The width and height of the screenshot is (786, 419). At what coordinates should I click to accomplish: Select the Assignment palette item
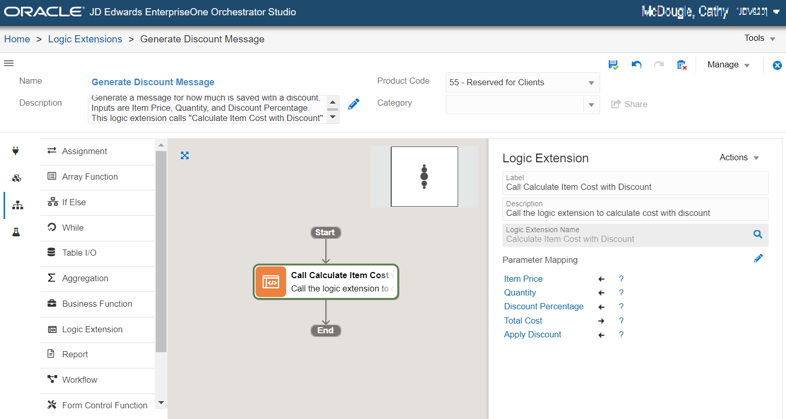pos(98,151)
